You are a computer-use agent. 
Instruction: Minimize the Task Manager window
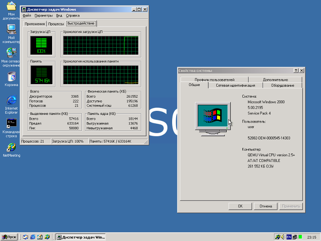click(134, 9)
